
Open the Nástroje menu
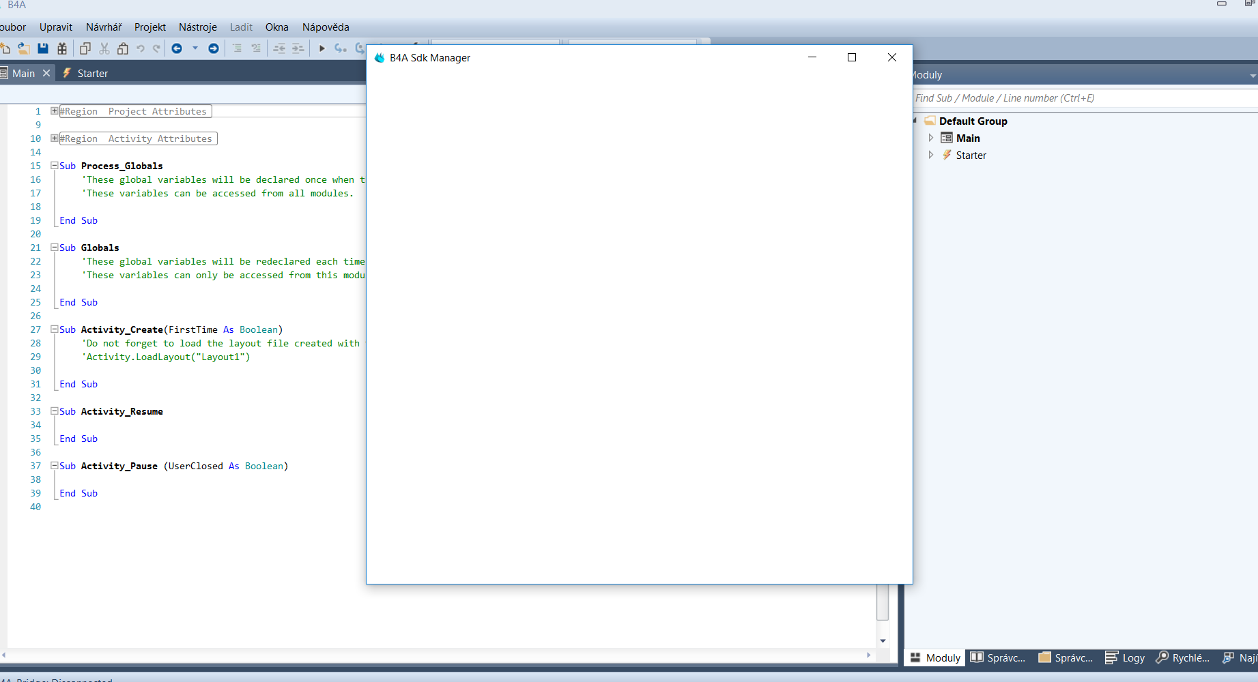(x=198, y=27)
